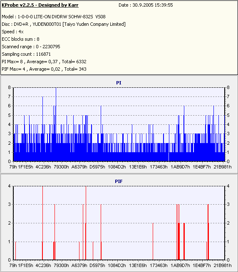This screenshot has width=238, height=272.
Task: Click the Sampling count 116871 line
Action: [x=26, y=54]
